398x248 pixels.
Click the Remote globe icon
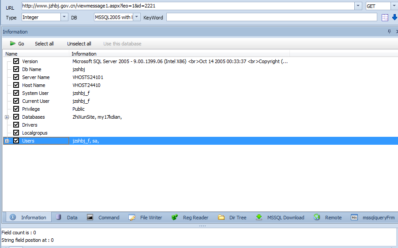pos(316,217)
